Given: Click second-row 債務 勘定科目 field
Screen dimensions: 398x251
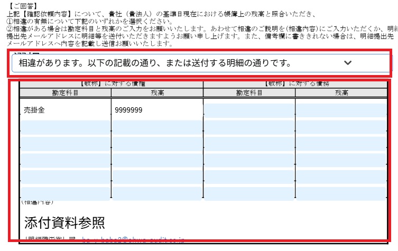Looking at the screenshot, I should 249,127.
